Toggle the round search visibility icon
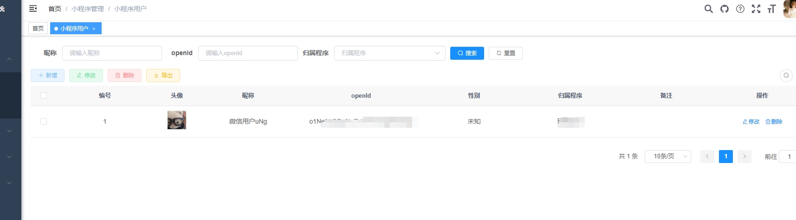 click(x=786, y=75)
